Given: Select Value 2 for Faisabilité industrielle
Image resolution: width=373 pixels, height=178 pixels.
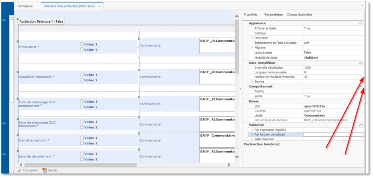Looking at the screenshot, I should pos(82,80).
